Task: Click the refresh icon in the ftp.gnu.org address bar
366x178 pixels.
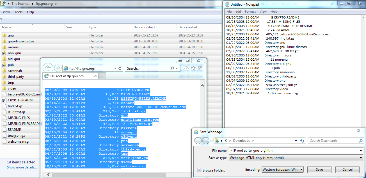Action: pos(120,68)
